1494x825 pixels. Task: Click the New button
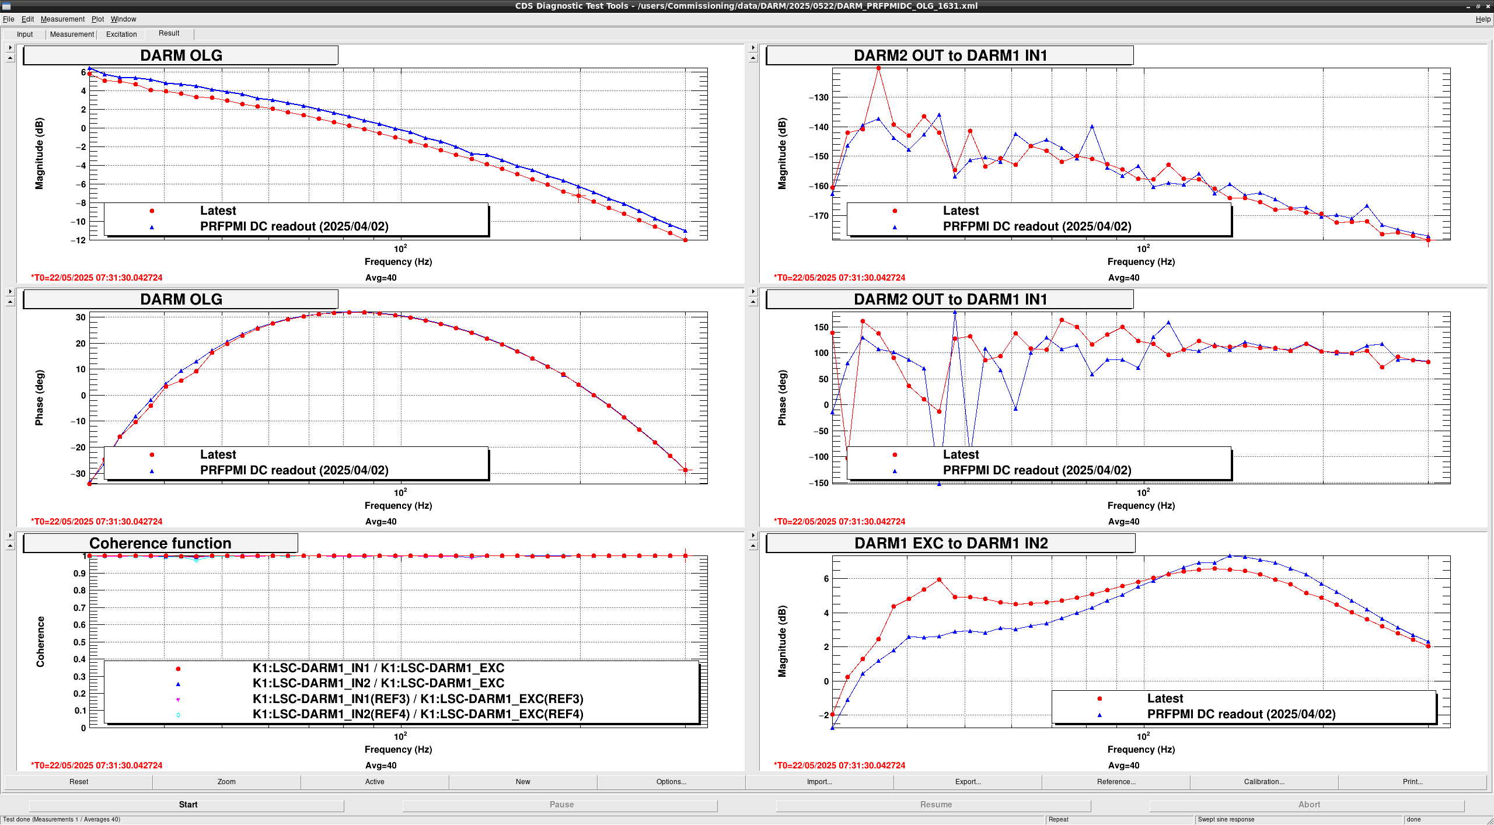pos(523,782)
